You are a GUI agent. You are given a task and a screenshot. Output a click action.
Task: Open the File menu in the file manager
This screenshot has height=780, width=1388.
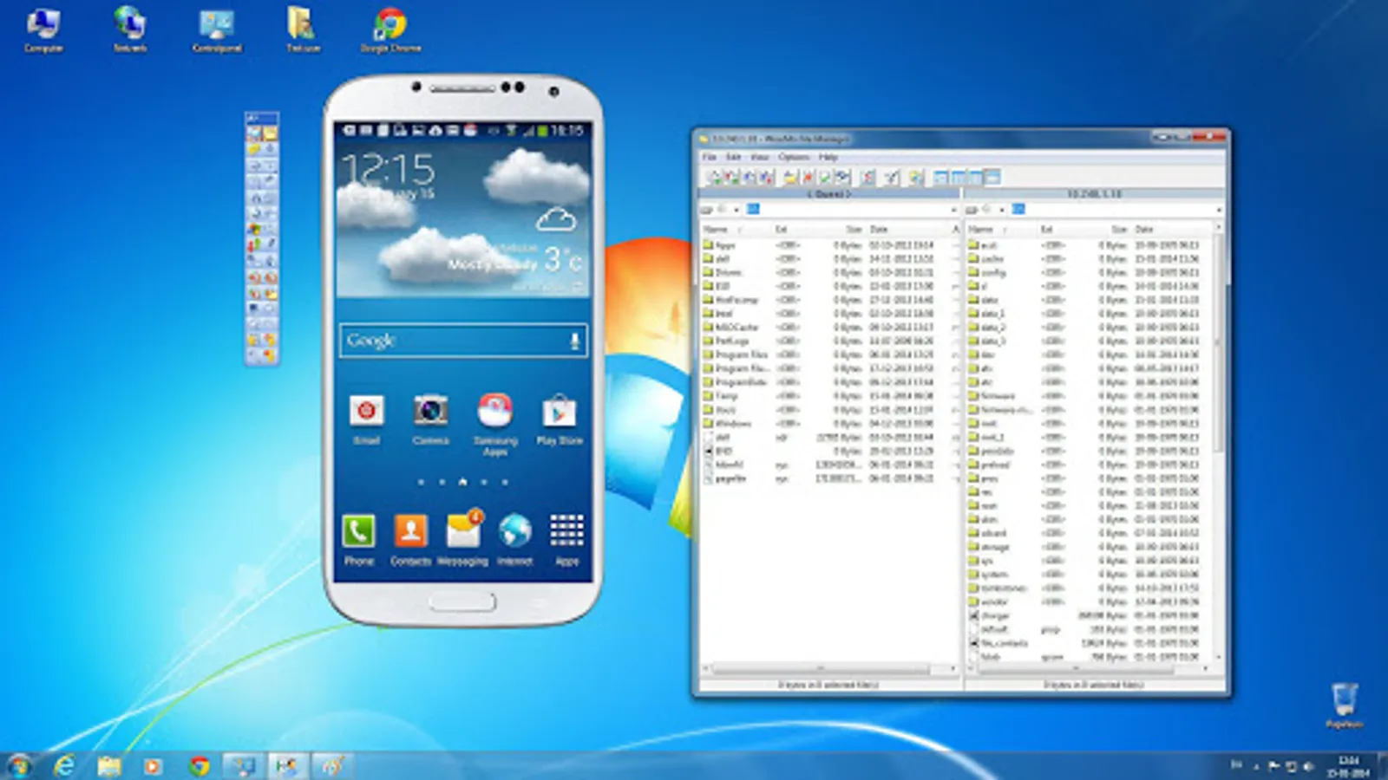[709, 157]
